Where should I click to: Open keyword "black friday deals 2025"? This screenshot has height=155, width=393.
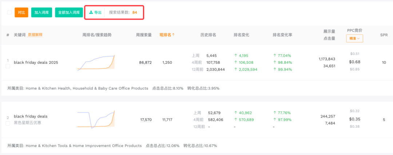click(x=36, y=63)
